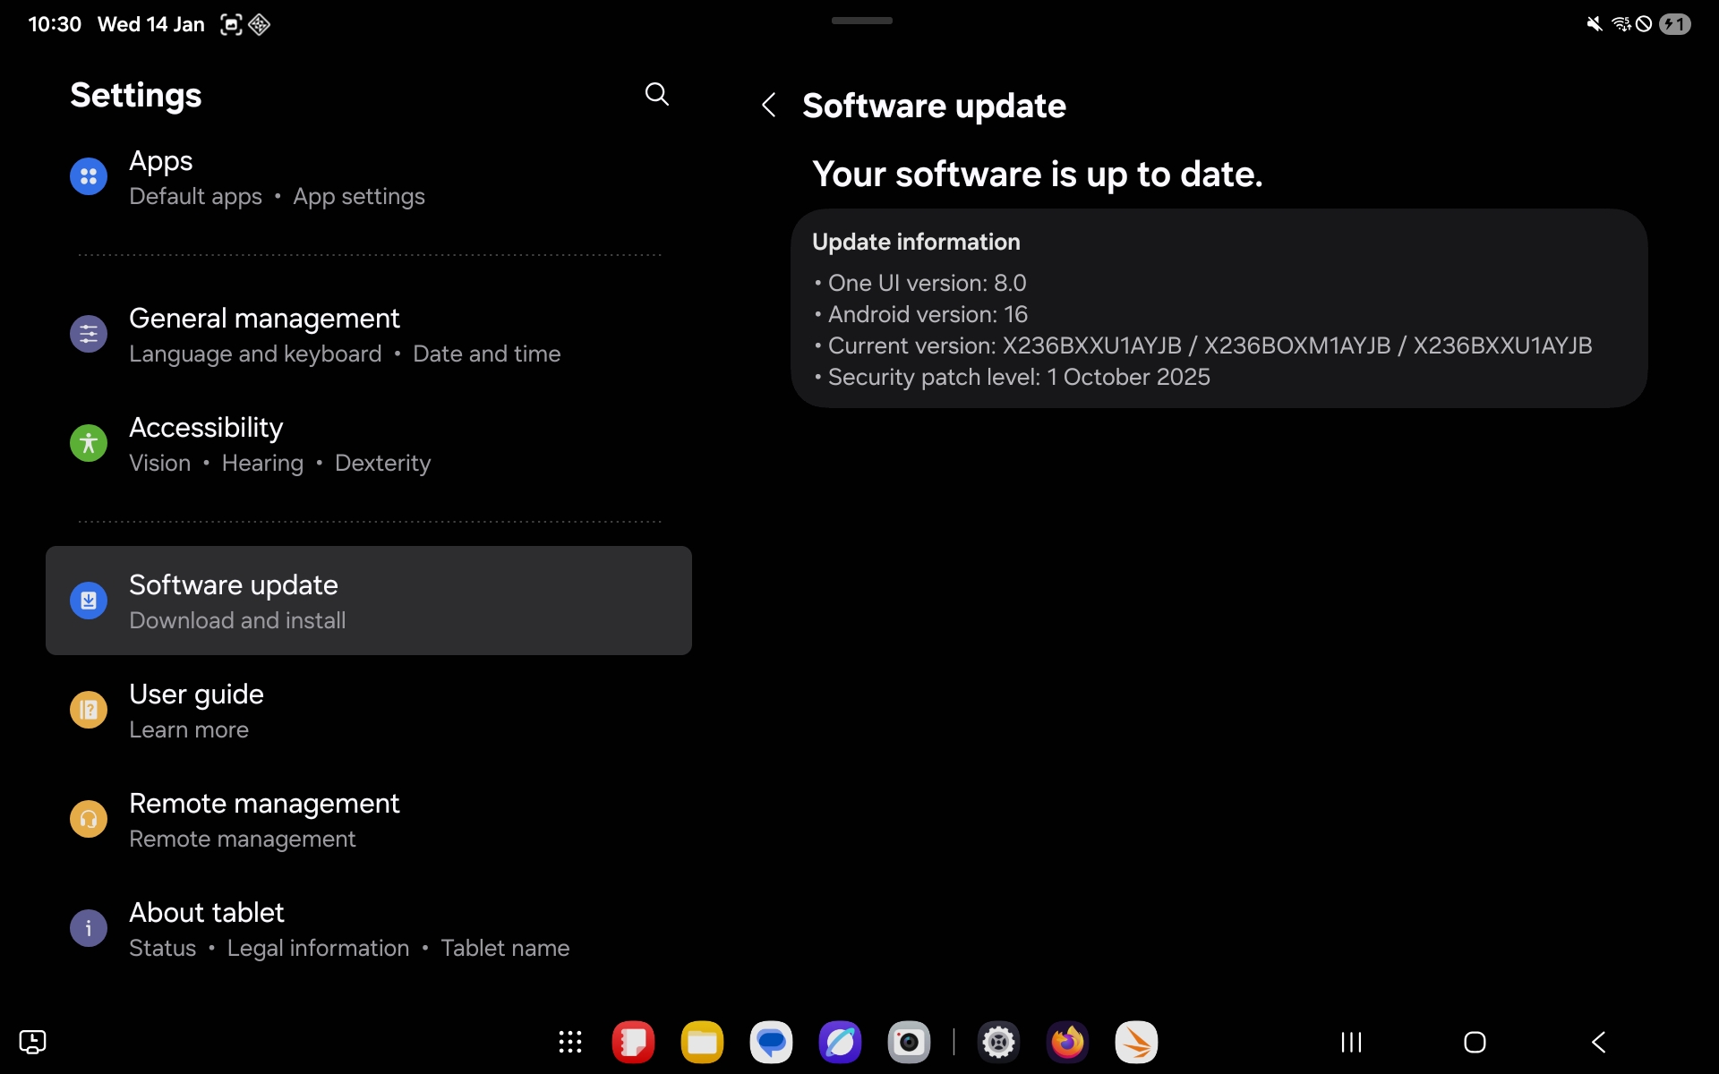Launch Google Messages

771,1042
